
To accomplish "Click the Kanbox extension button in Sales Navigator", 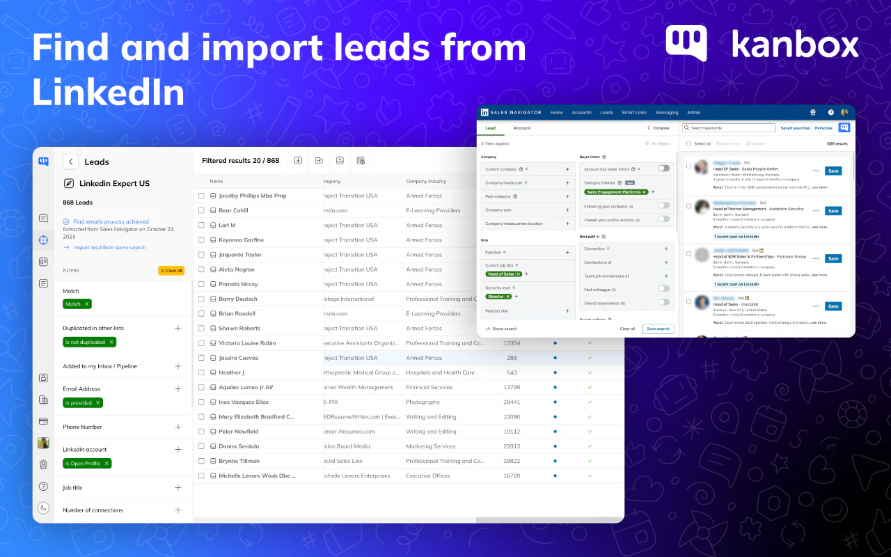I will (844, 127).
